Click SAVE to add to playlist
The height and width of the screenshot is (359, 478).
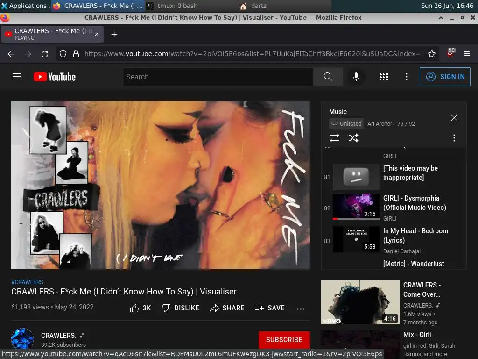pos(269,309)
